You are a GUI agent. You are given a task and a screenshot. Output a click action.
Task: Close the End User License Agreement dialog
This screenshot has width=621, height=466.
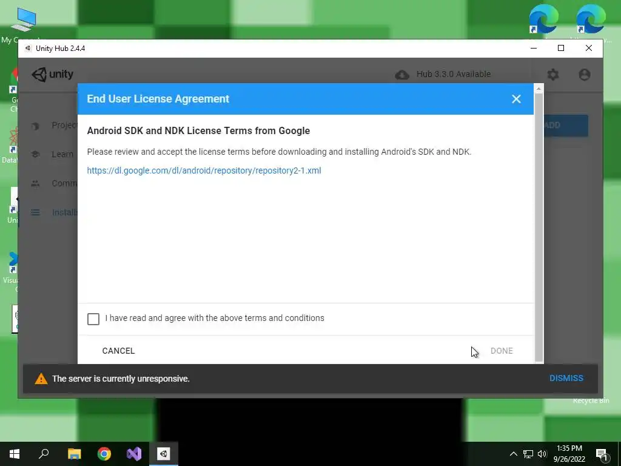(x=516, y=99)
